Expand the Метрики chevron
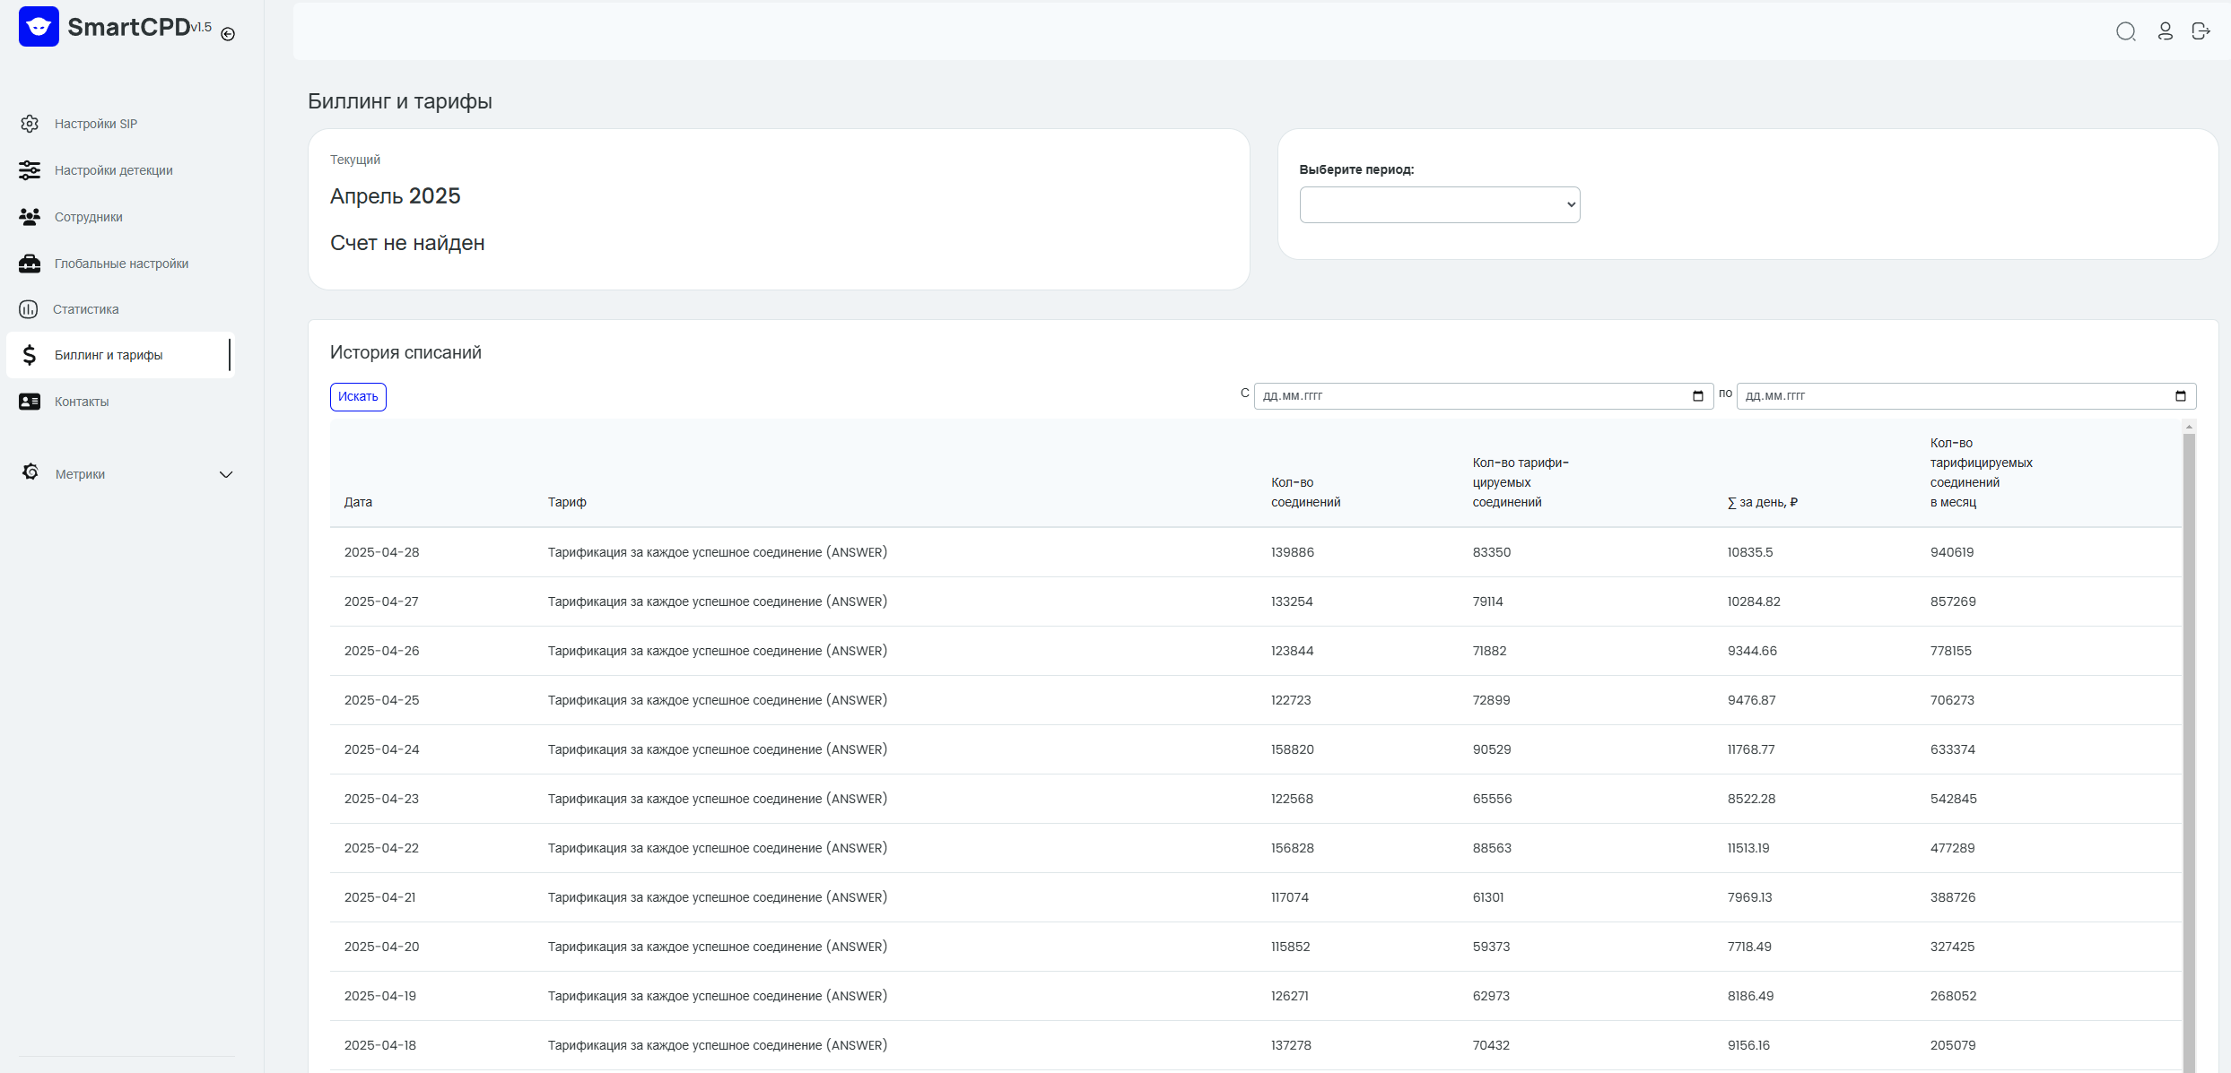This screenshot has width=2231, height=1073. click(226, 474)
